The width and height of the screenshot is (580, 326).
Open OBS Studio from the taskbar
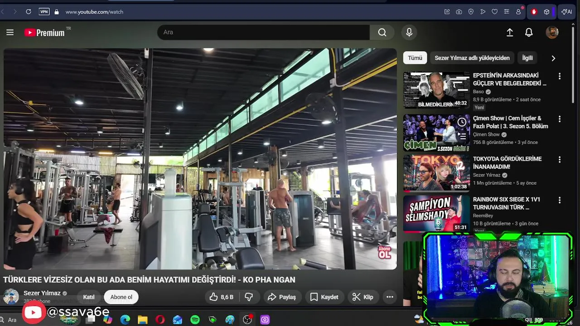(247, 320)
